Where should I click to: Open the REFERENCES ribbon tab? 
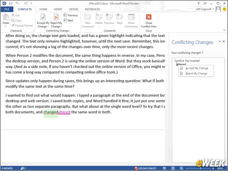tap(92, 9)
